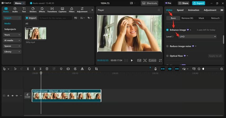The height and width of the screenshot is (118, 226).
Task: Expand the Spaces section
Action: coord(12,46)
